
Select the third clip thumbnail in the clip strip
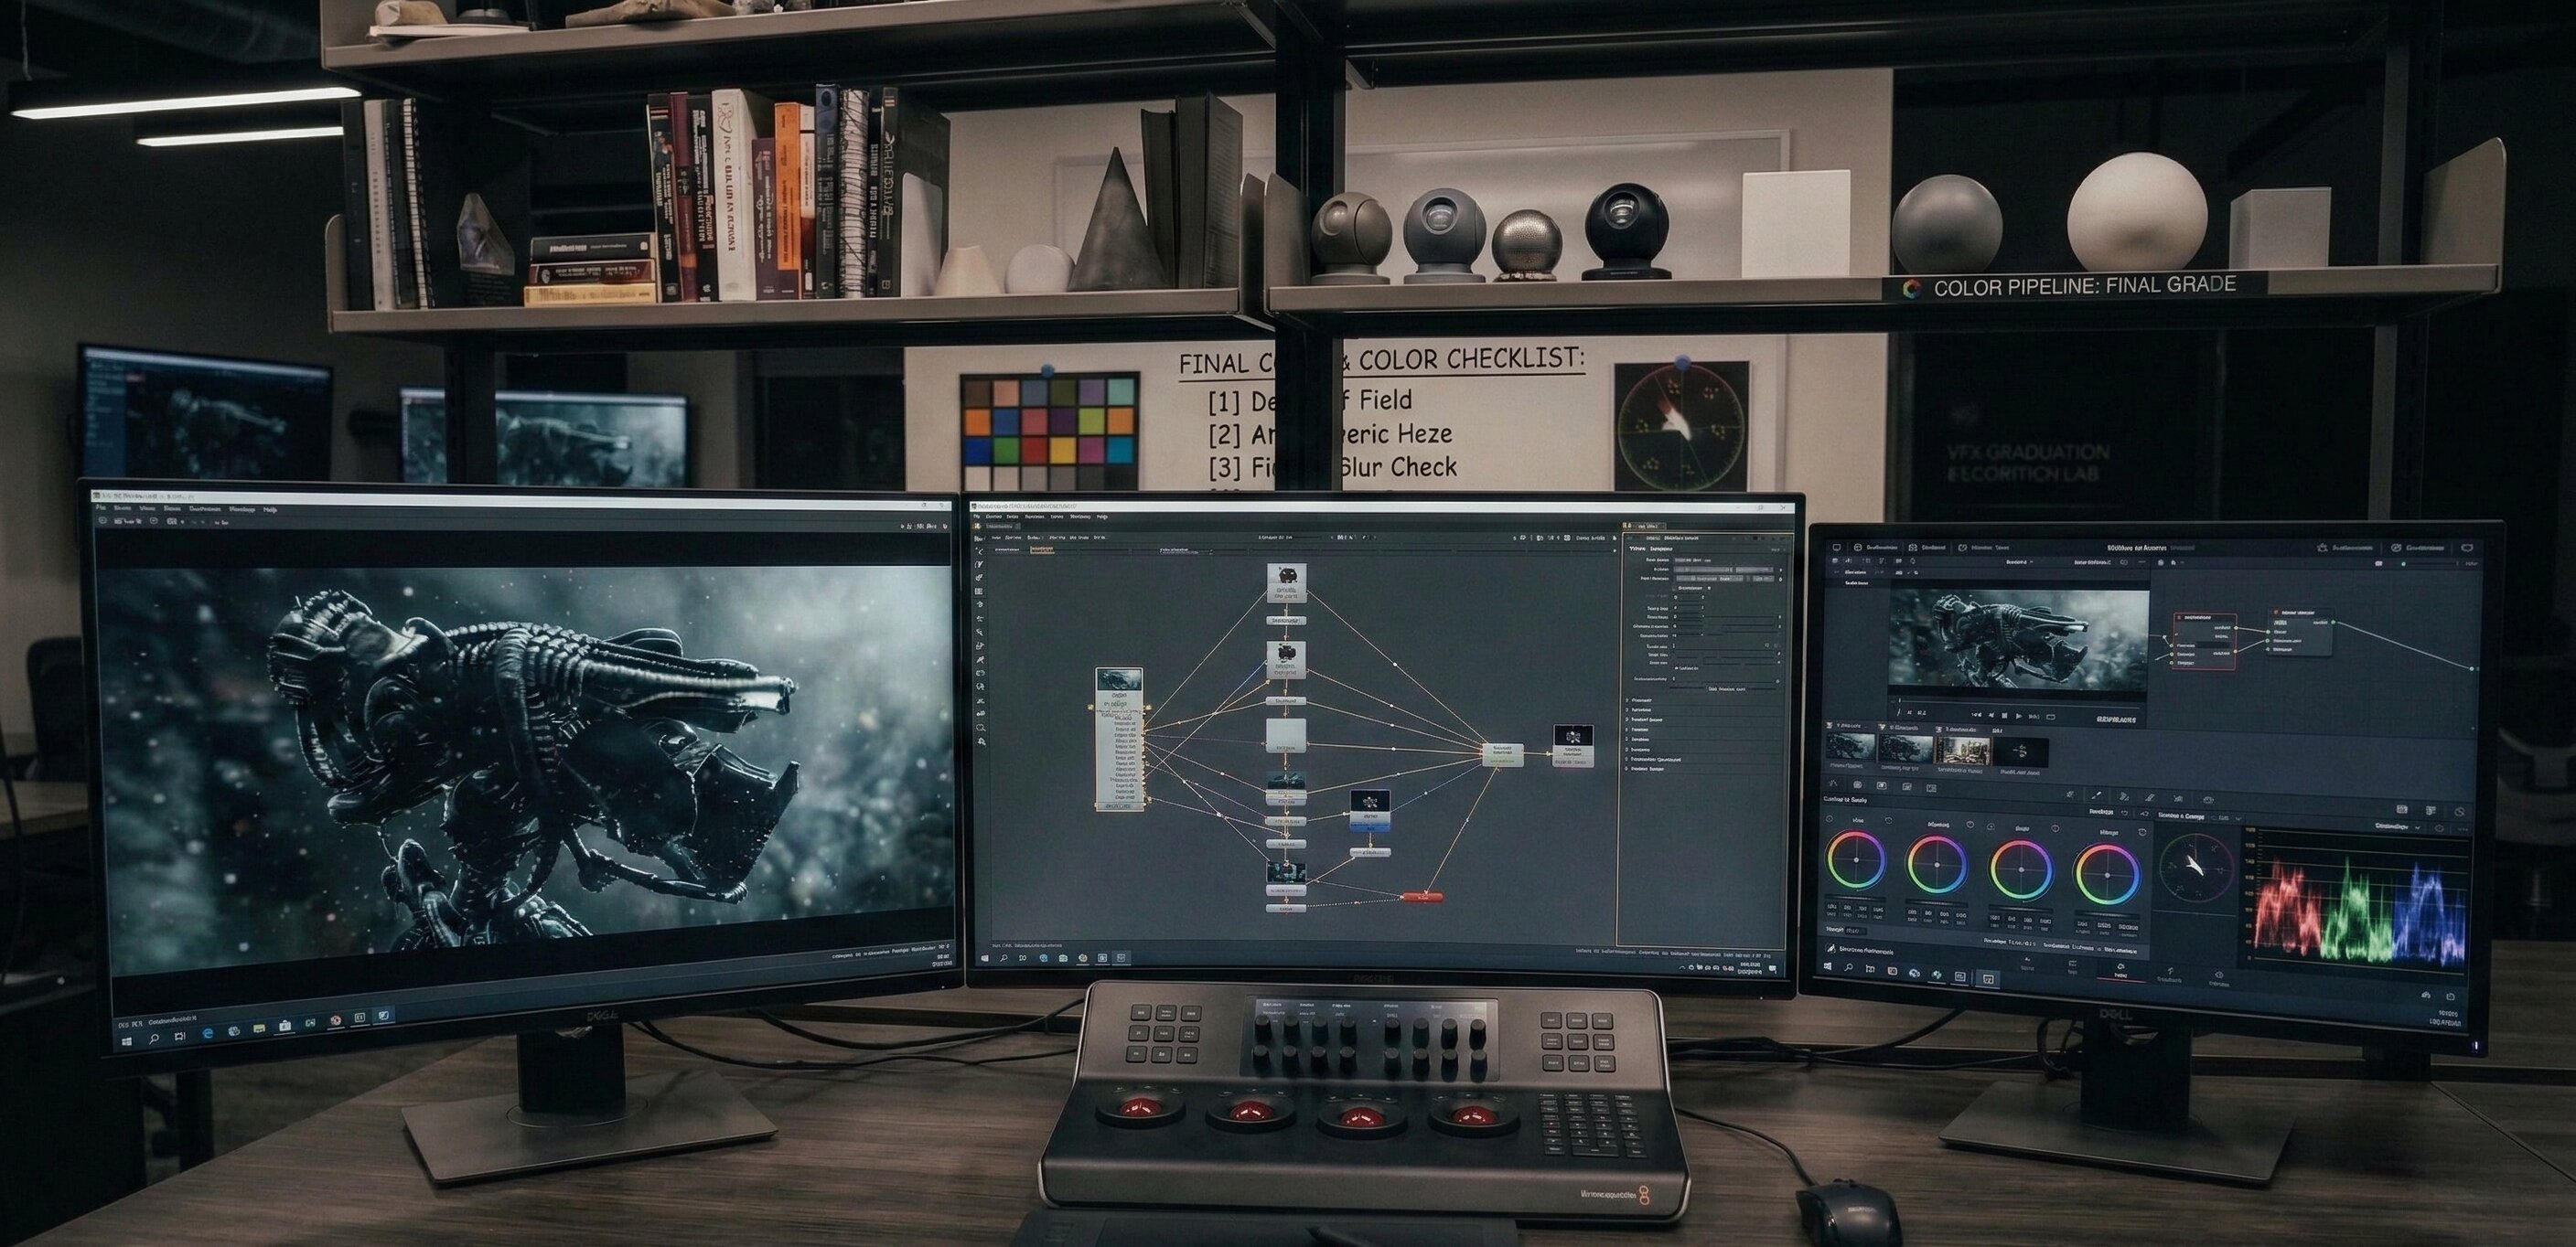(1963, 751)
